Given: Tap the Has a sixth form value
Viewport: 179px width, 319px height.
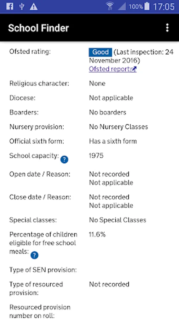Looking at the screenshot, I should tap(113, 141).
